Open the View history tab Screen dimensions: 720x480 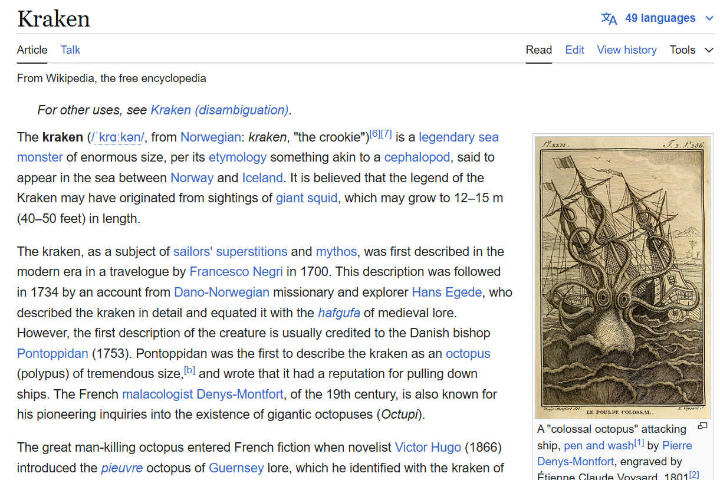(627, 50)
